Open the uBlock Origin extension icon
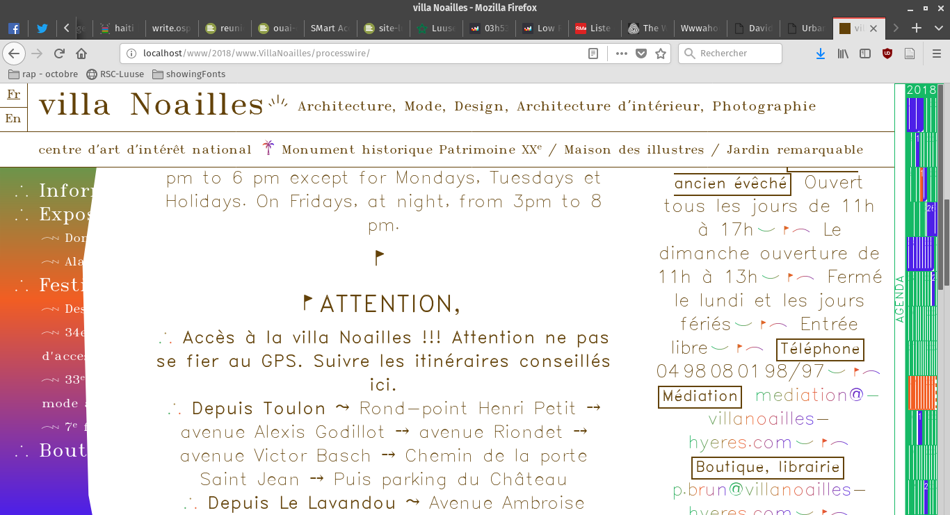Screen dimensions: 950x515 (887, 54)
